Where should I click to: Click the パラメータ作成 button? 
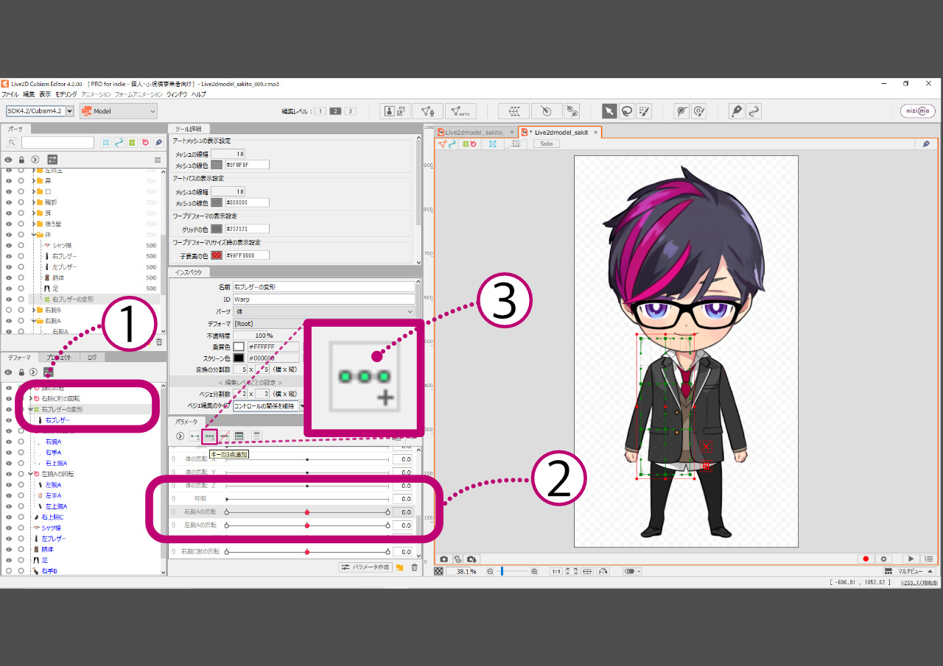click(365, 567)
